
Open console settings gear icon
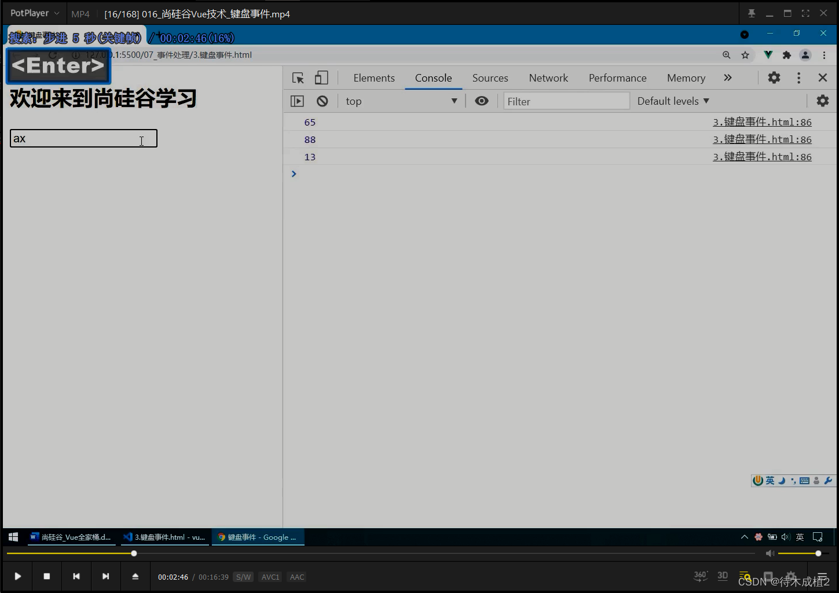click(822, 101)
